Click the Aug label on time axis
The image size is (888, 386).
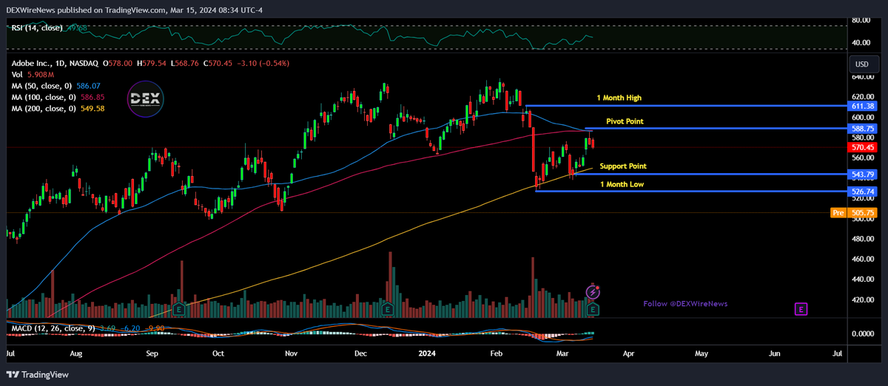(75, 354)
